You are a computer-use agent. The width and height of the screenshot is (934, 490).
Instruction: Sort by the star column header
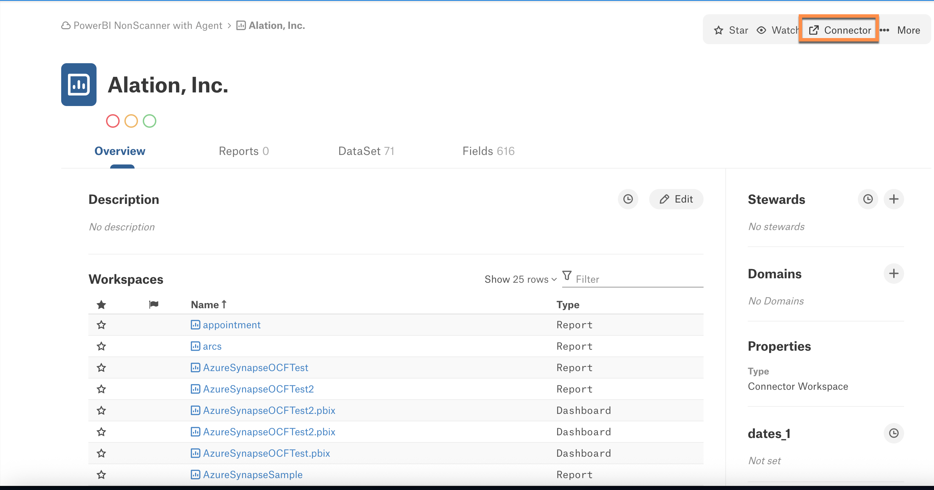[x=102, y=305]
